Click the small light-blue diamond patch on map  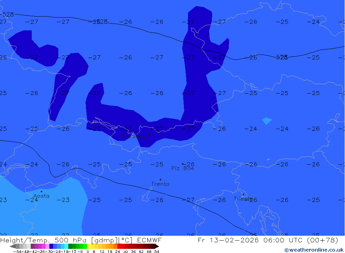point(267,121)
